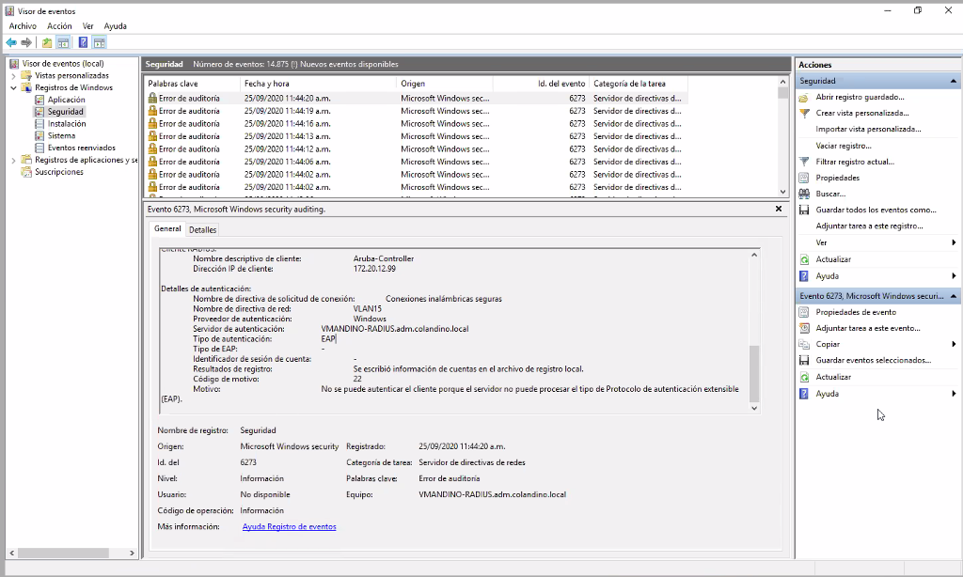Screen dimensions: 963x577
Task: Click the Crear vista personalizada funnel icon
Action: (804, 113)
